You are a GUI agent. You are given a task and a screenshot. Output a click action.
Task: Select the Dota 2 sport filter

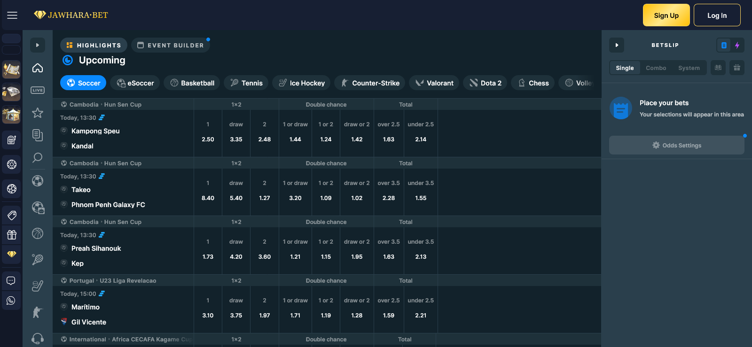click(485, 83)
